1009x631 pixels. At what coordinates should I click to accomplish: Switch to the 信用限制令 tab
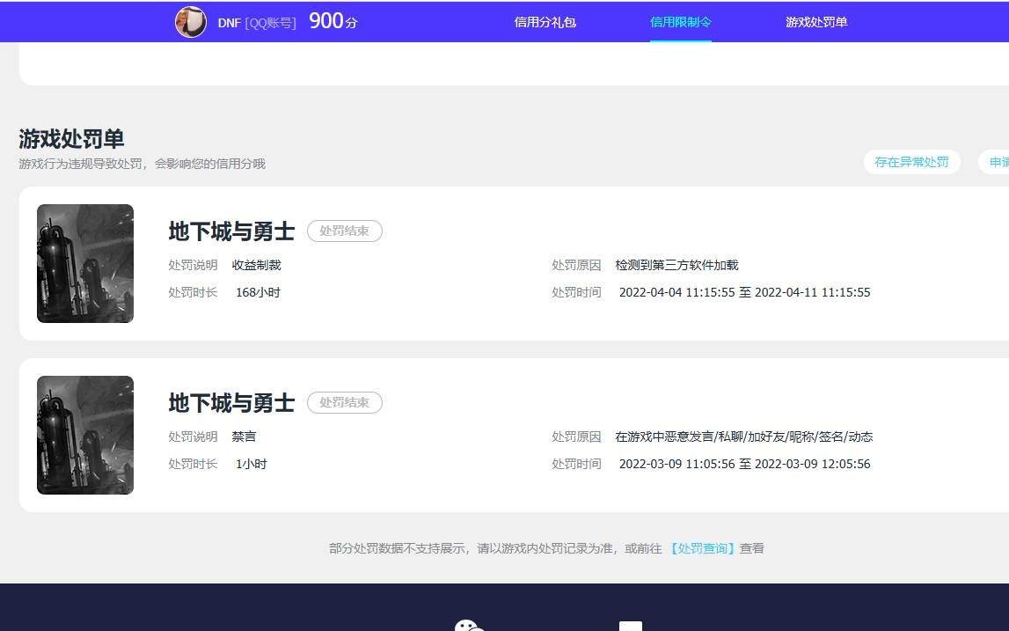point(680,22)
